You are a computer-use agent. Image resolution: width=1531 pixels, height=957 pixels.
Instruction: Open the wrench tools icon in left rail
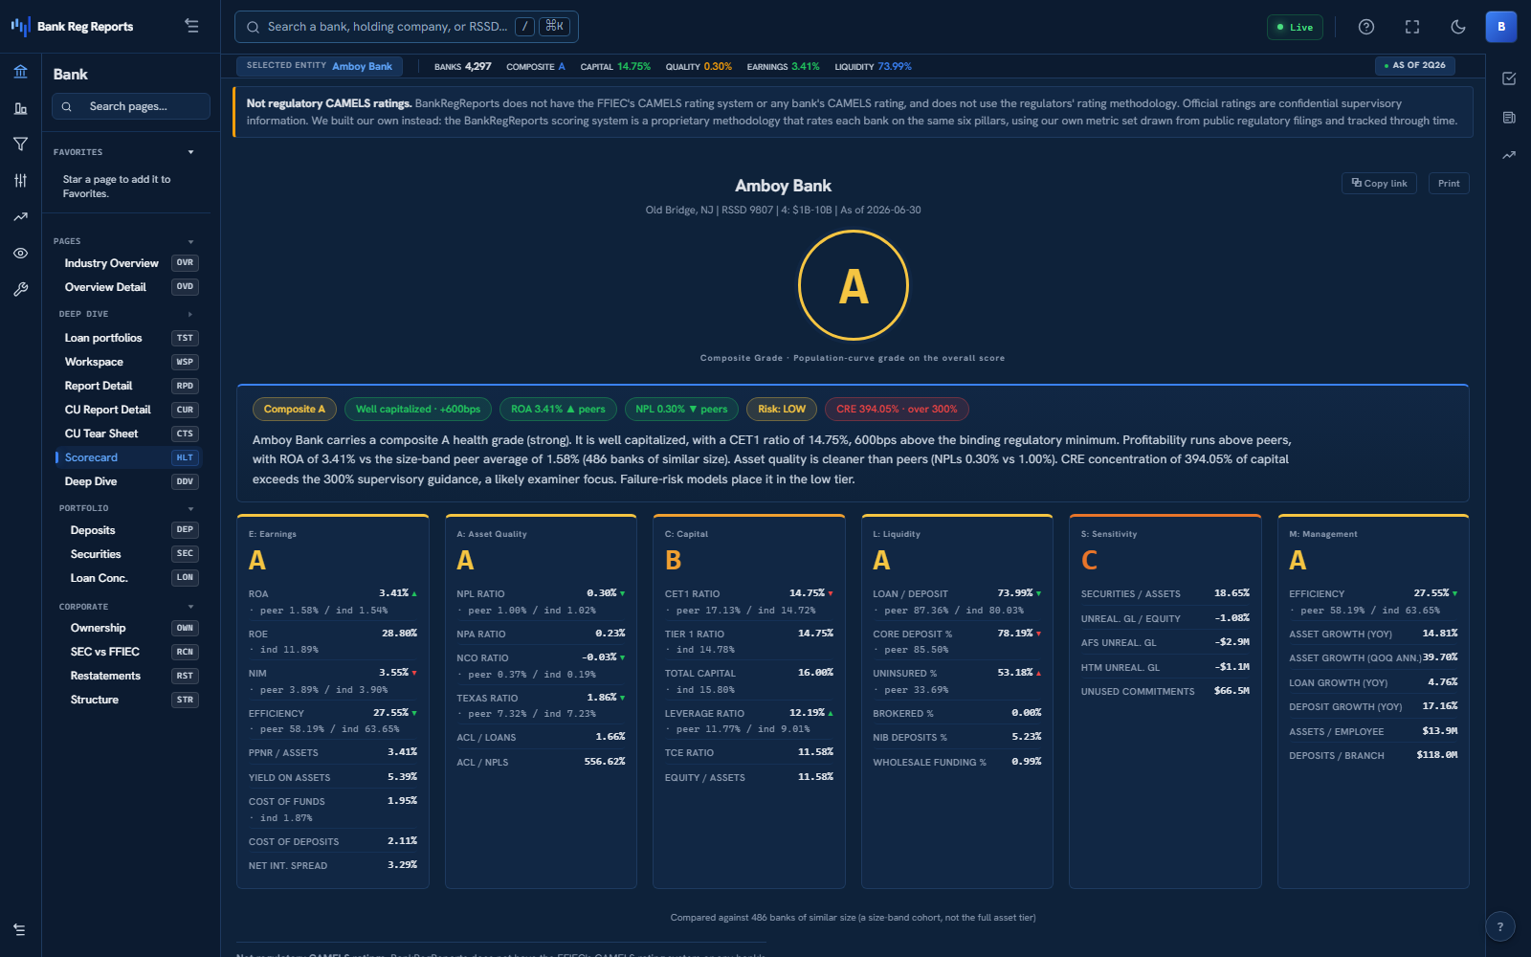pos(20,289)
